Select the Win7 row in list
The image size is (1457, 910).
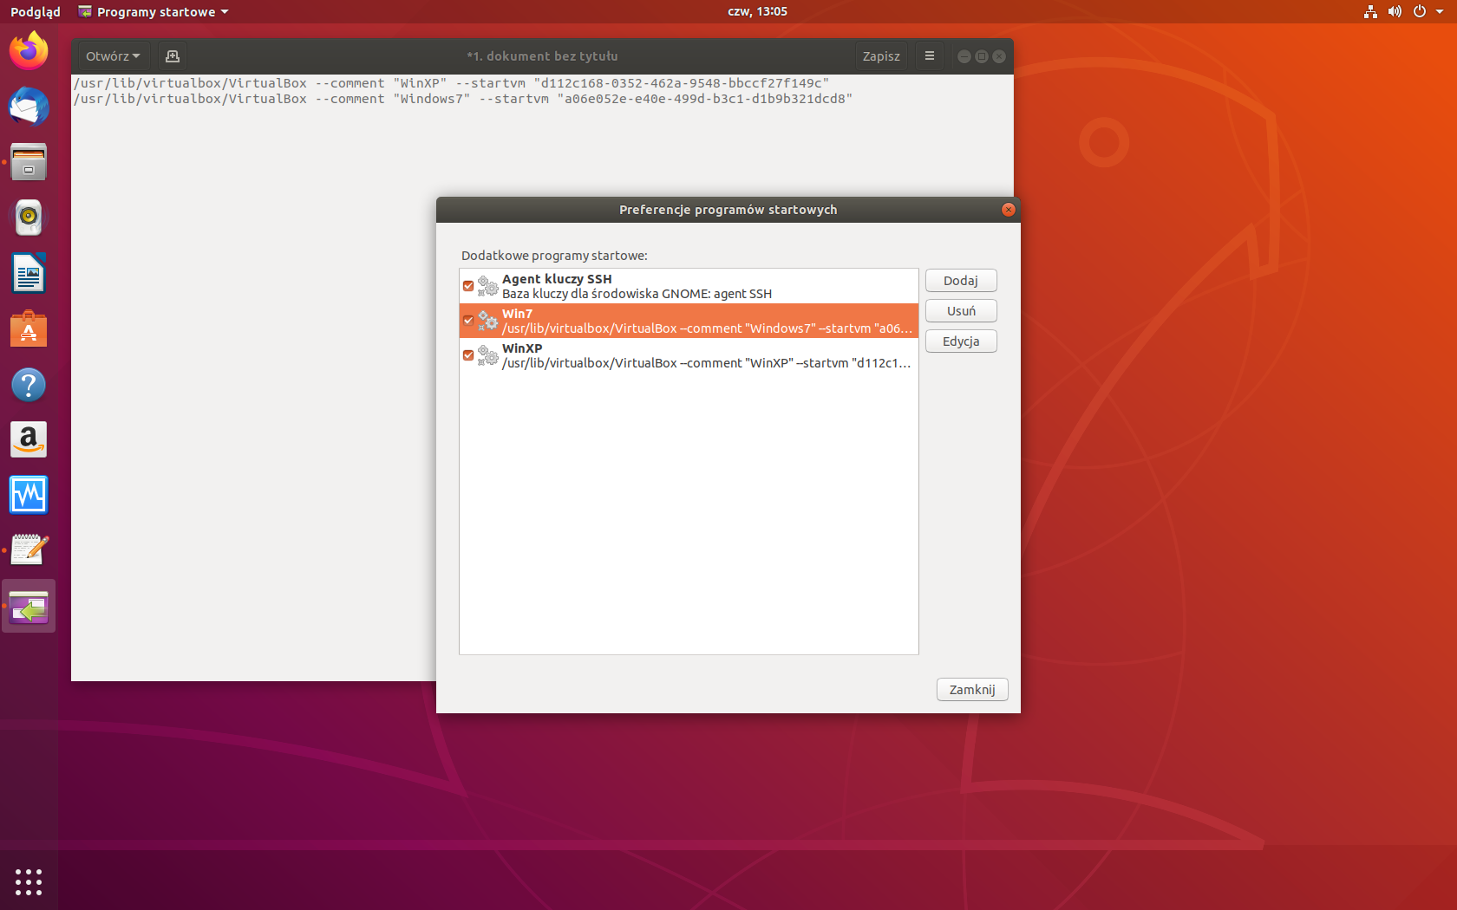pos(689,321)
